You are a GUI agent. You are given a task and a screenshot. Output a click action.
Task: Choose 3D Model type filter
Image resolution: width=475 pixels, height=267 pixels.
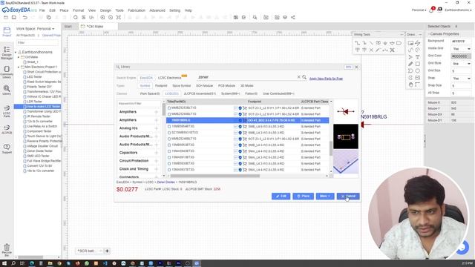pos(247,86)
